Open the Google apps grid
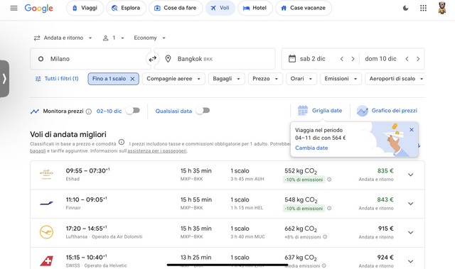This screenshot has height=269, width=455. 423,8
